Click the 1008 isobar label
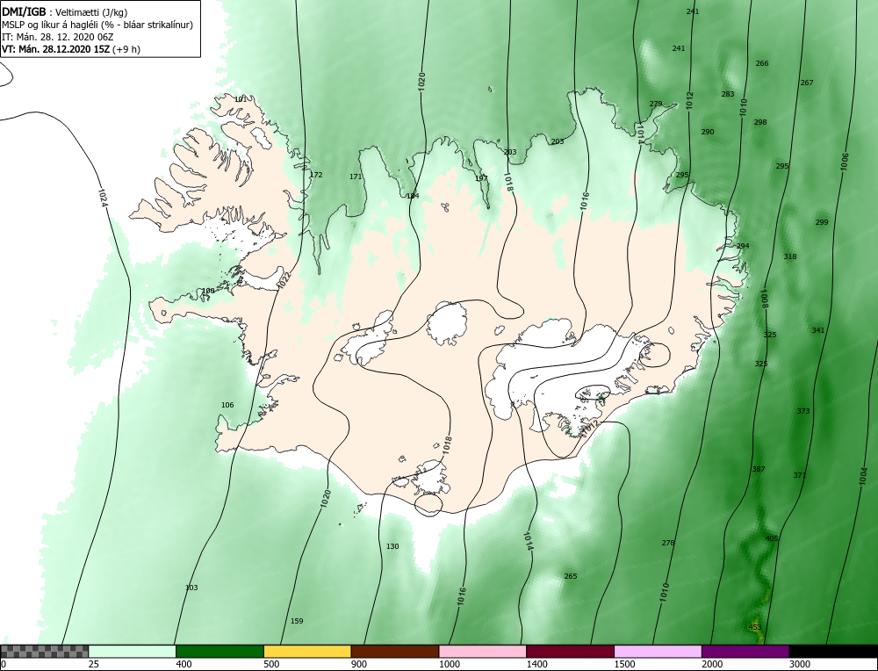Screen dimensions: 878x671 coord(764,299)
